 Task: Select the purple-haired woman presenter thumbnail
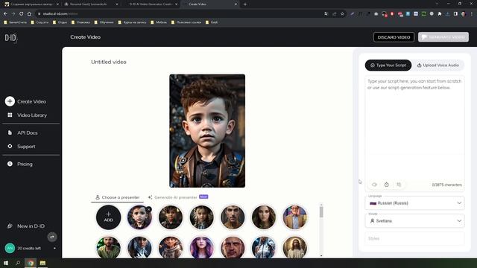tap(201, 247)
